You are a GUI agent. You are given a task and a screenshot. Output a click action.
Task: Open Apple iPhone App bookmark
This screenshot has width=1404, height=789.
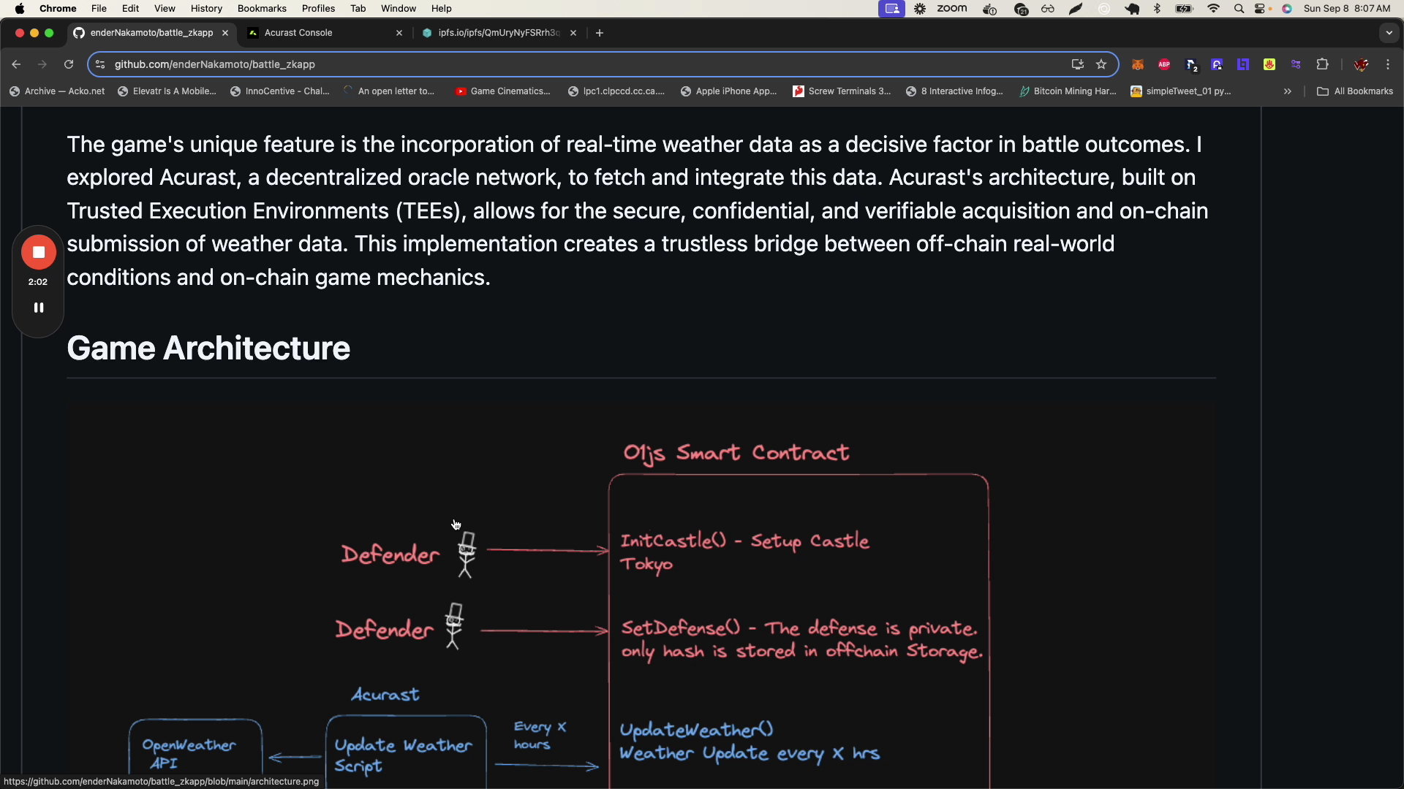(x=728, y=91)
